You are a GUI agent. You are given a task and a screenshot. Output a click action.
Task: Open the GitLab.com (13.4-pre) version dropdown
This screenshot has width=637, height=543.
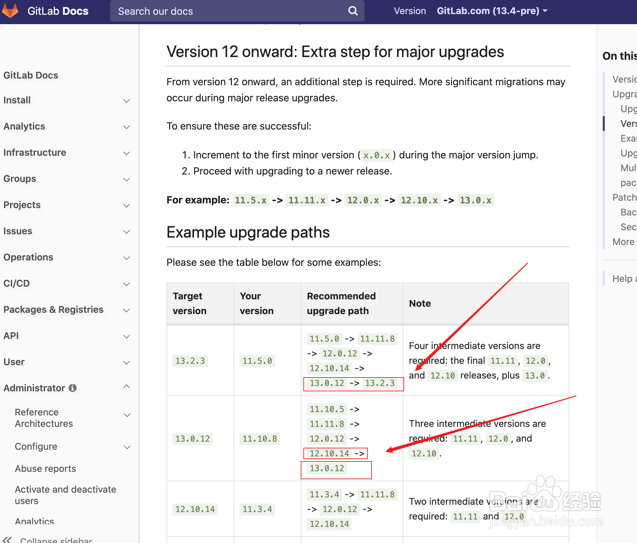pyautogui.click(x=492, y=11)
